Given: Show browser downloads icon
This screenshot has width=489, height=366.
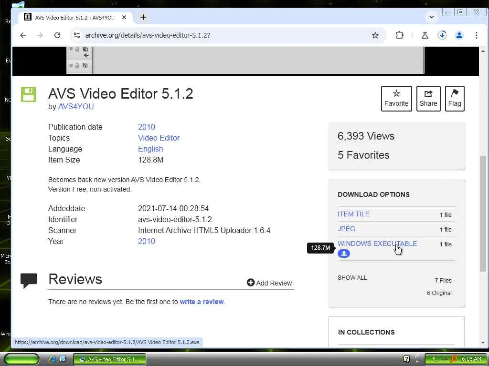Looking at the screenshot, I should pos(442,35).
